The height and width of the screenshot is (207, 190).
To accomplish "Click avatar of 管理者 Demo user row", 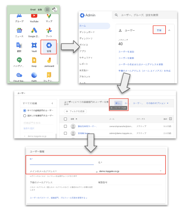I will (73, 133).
